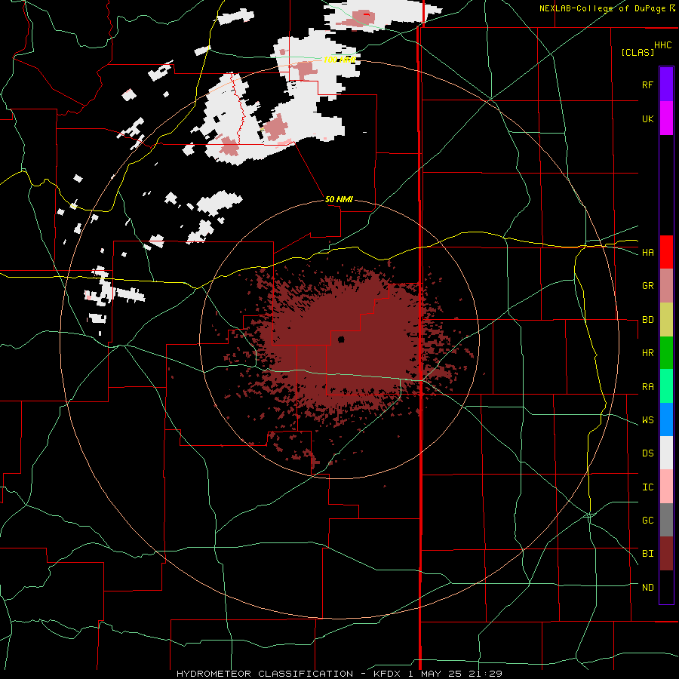Click the IC pink legend swatch
Screen dimensions: 679x679
coord(666,487)
